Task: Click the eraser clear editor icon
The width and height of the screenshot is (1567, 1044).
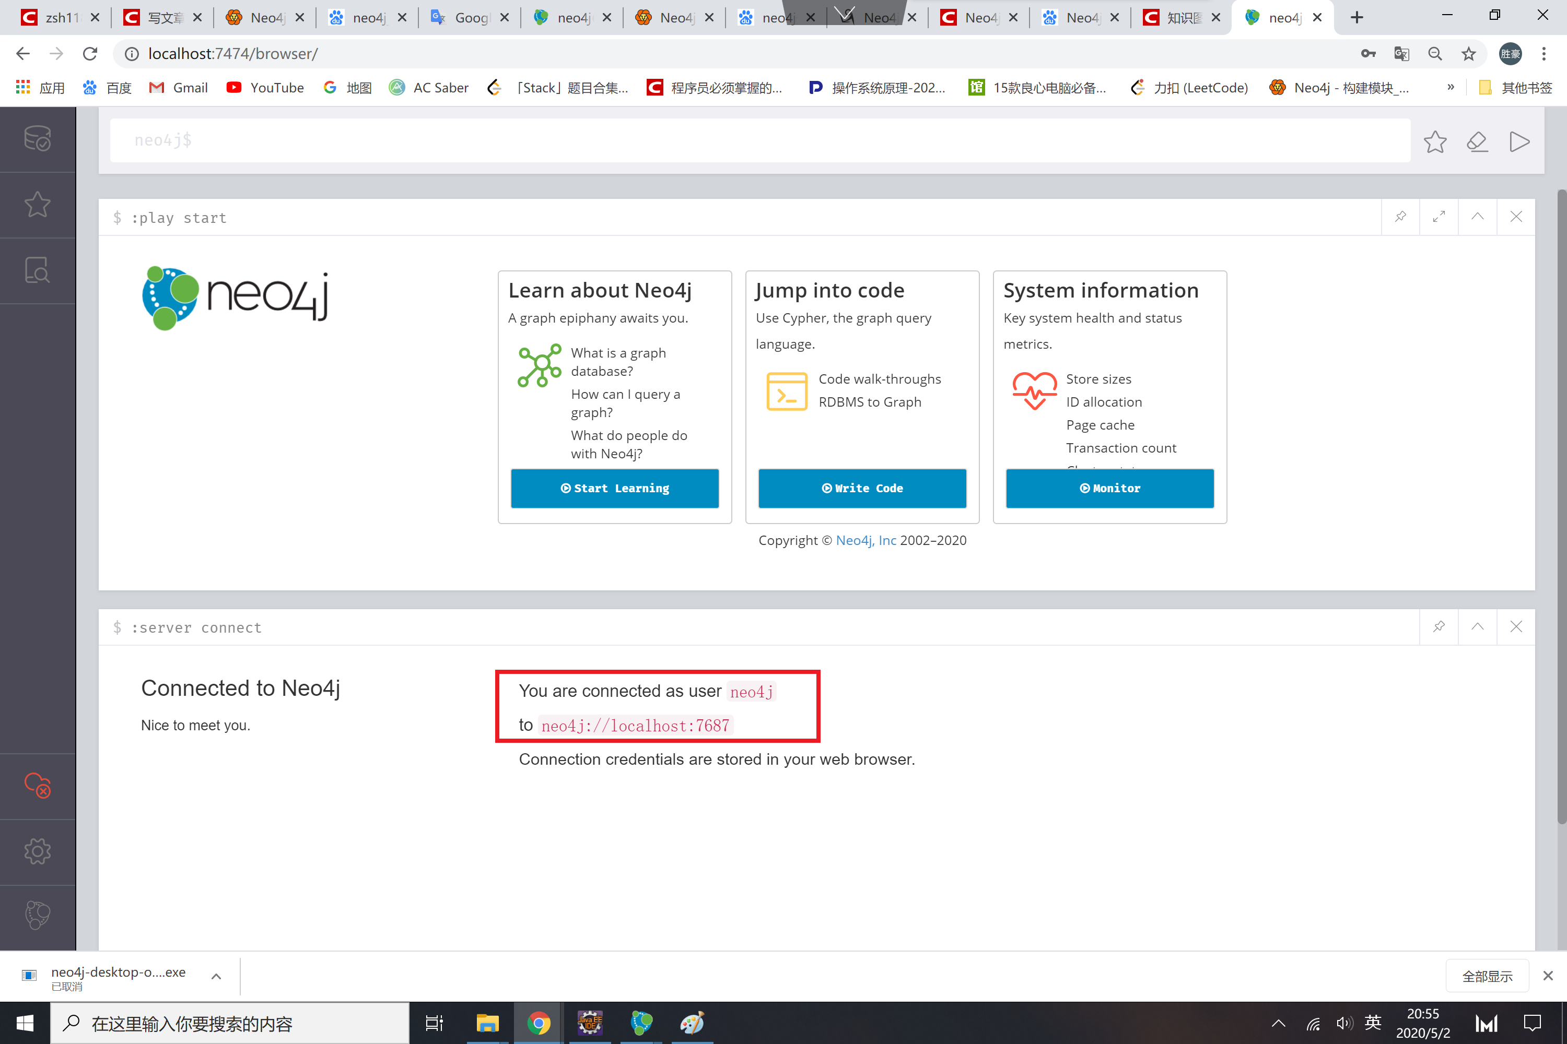Action: tap(1477, 142)
